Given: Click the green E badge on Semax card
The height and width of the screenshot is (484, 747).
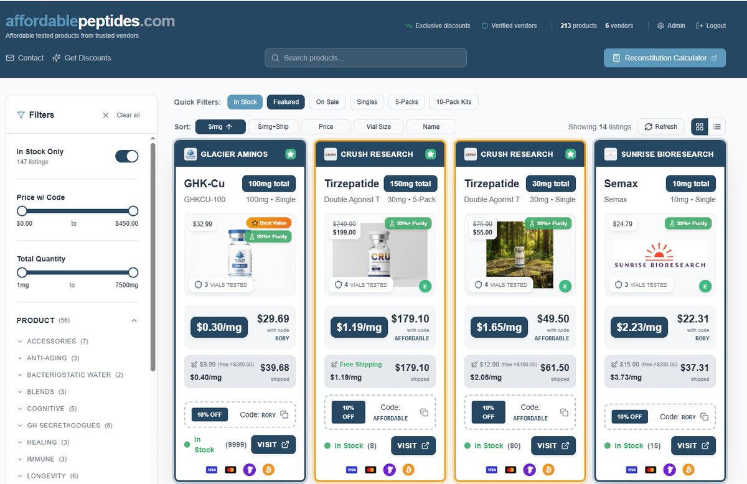Looking at the screenshot, I should pos(705,286).
